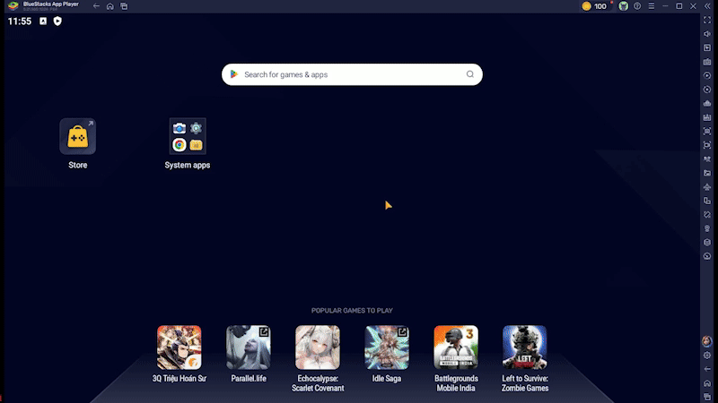Launch Left to Survive: Zombie Games
The height and width of the screenshot is (403, 718).
[x=525, y=347]
